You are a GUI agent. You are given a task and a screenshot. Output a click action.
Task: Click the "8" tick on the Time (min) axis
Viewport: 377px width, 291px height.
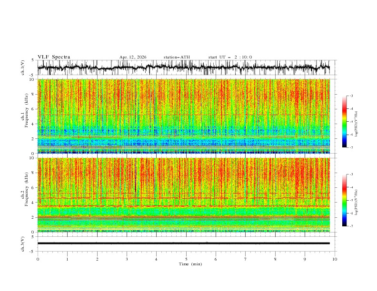tap(275, 259)
